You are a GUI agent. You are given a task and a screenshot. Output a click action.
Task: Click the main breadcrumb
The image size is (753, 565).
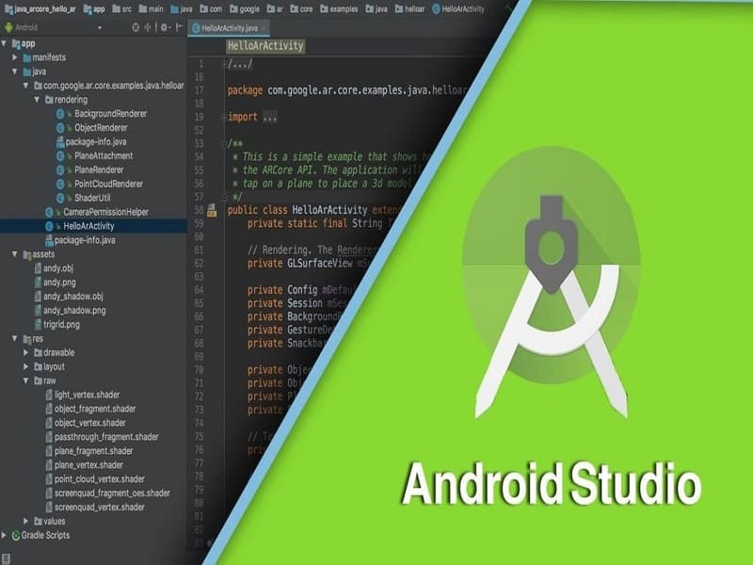click(152, 8)
